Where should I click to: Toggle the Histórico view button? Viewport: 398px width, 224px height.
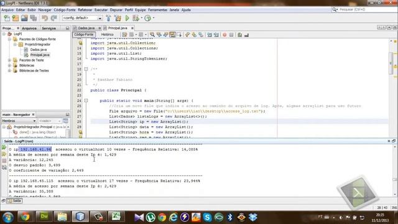[108, 35]
